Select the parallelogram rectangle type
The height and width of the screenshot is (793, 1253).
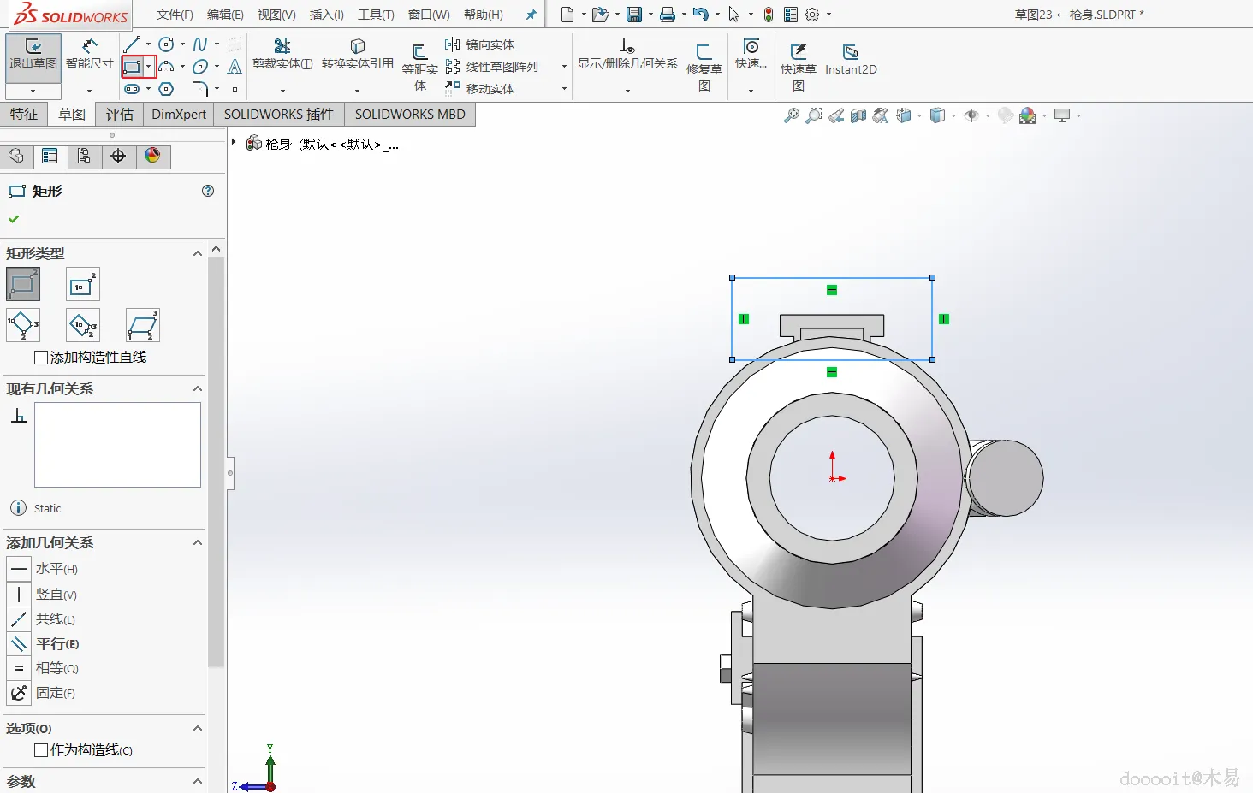tap(143, 325)
